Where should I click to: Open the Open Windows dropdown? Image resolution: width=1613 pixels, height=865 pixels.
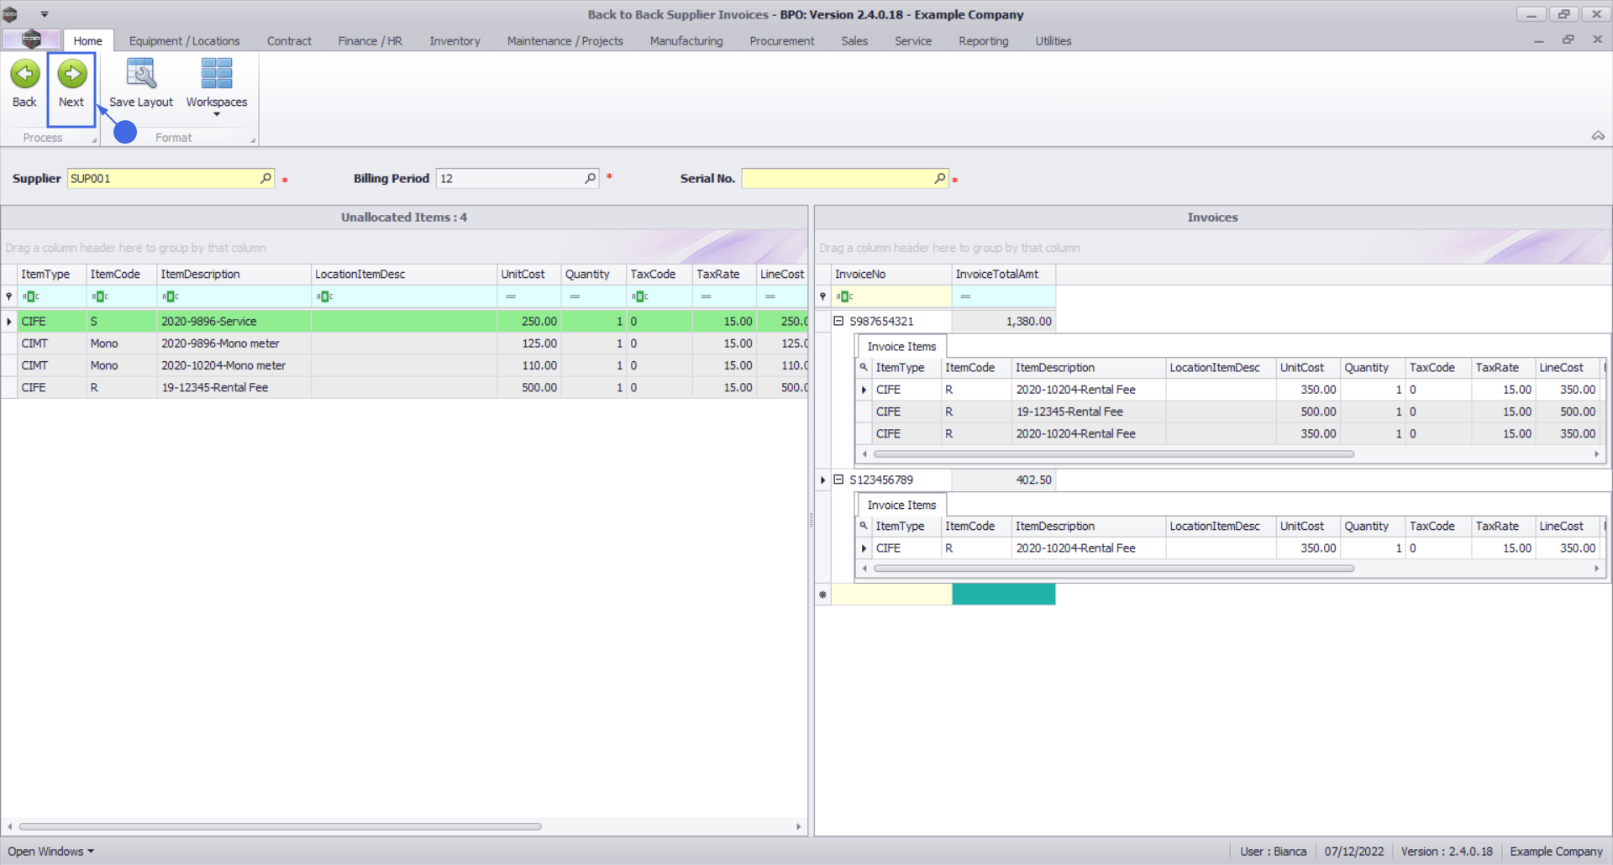(x=50, y=851)
